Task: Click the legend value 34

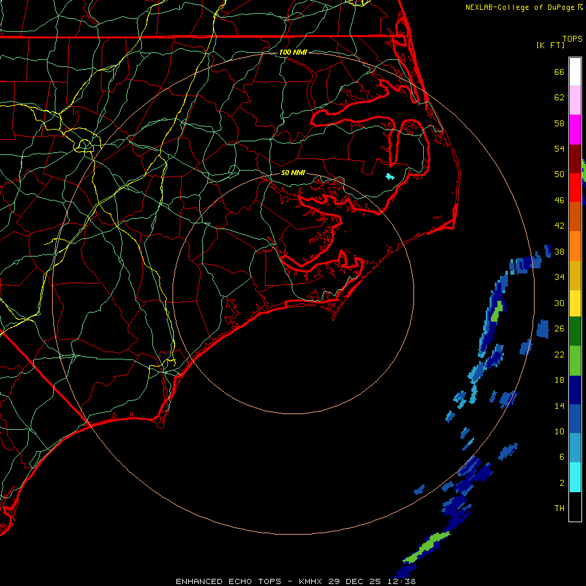Action: (559, 277)
